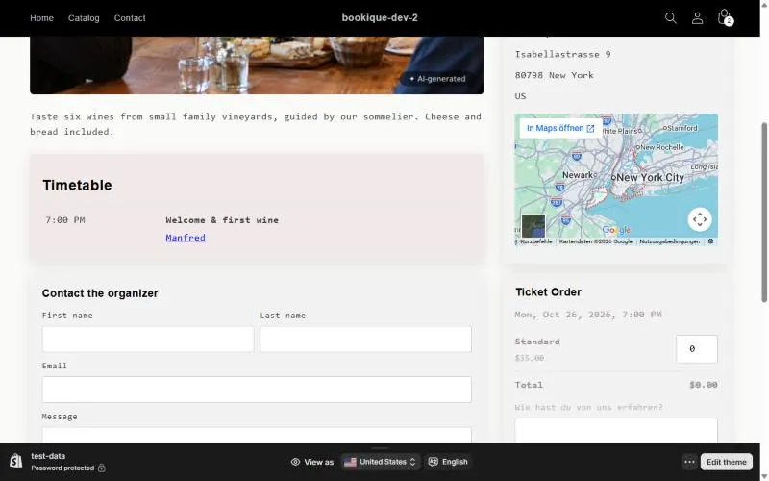Screen dimensions: 769x481
Task: Click the wine tasting hero image
Action: [257, 64]
